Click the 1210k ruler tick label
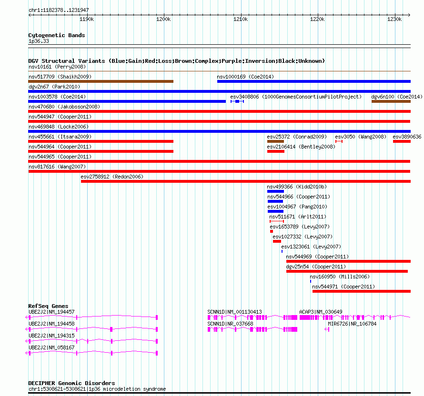This screenshot has width=424, height=396. point(241,19)
